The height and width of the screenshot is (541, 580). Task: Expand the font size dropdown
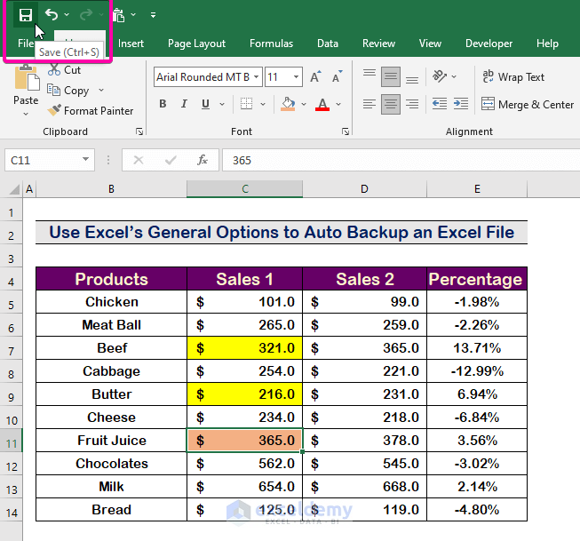click(x=297, y=77)
